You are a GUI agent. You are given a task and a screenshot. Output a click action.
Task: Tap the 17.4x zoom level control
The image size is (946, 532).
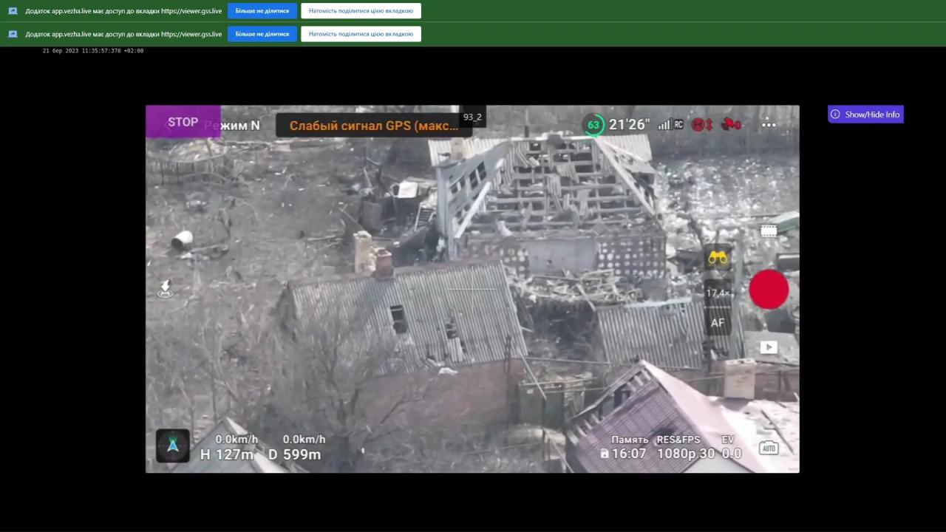click(x=718, y=293)
